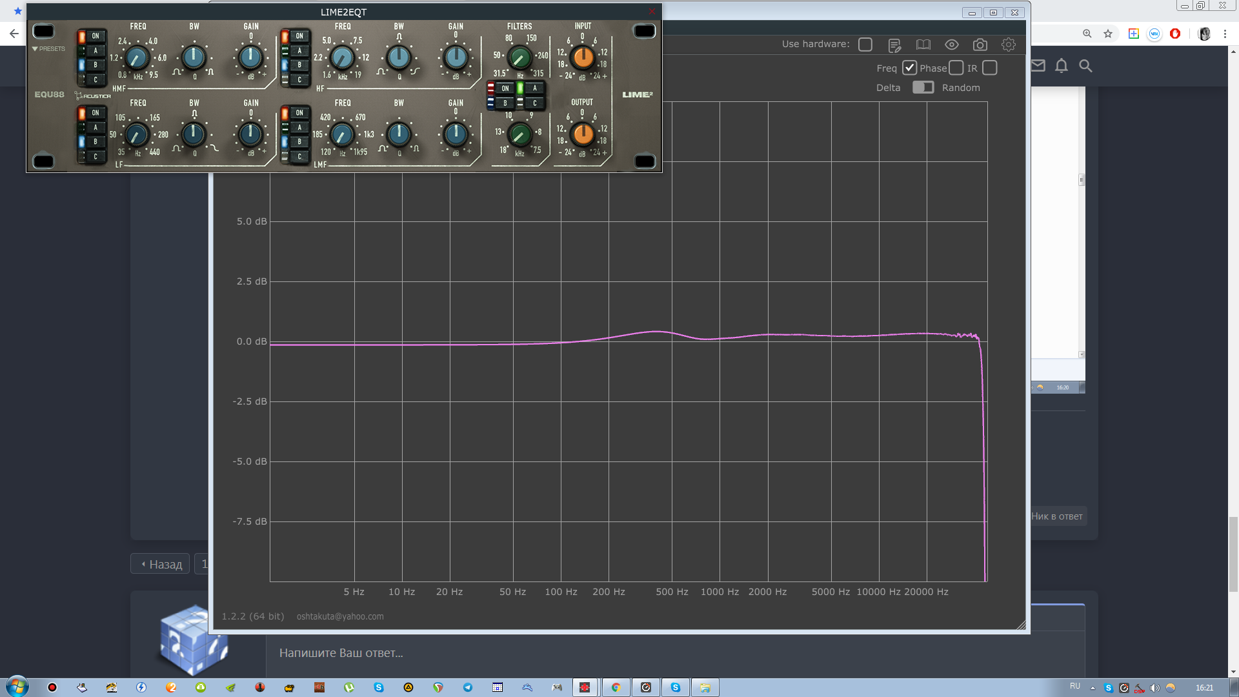Click the browser zoom magnifier icon

[x=1087, y=34]
